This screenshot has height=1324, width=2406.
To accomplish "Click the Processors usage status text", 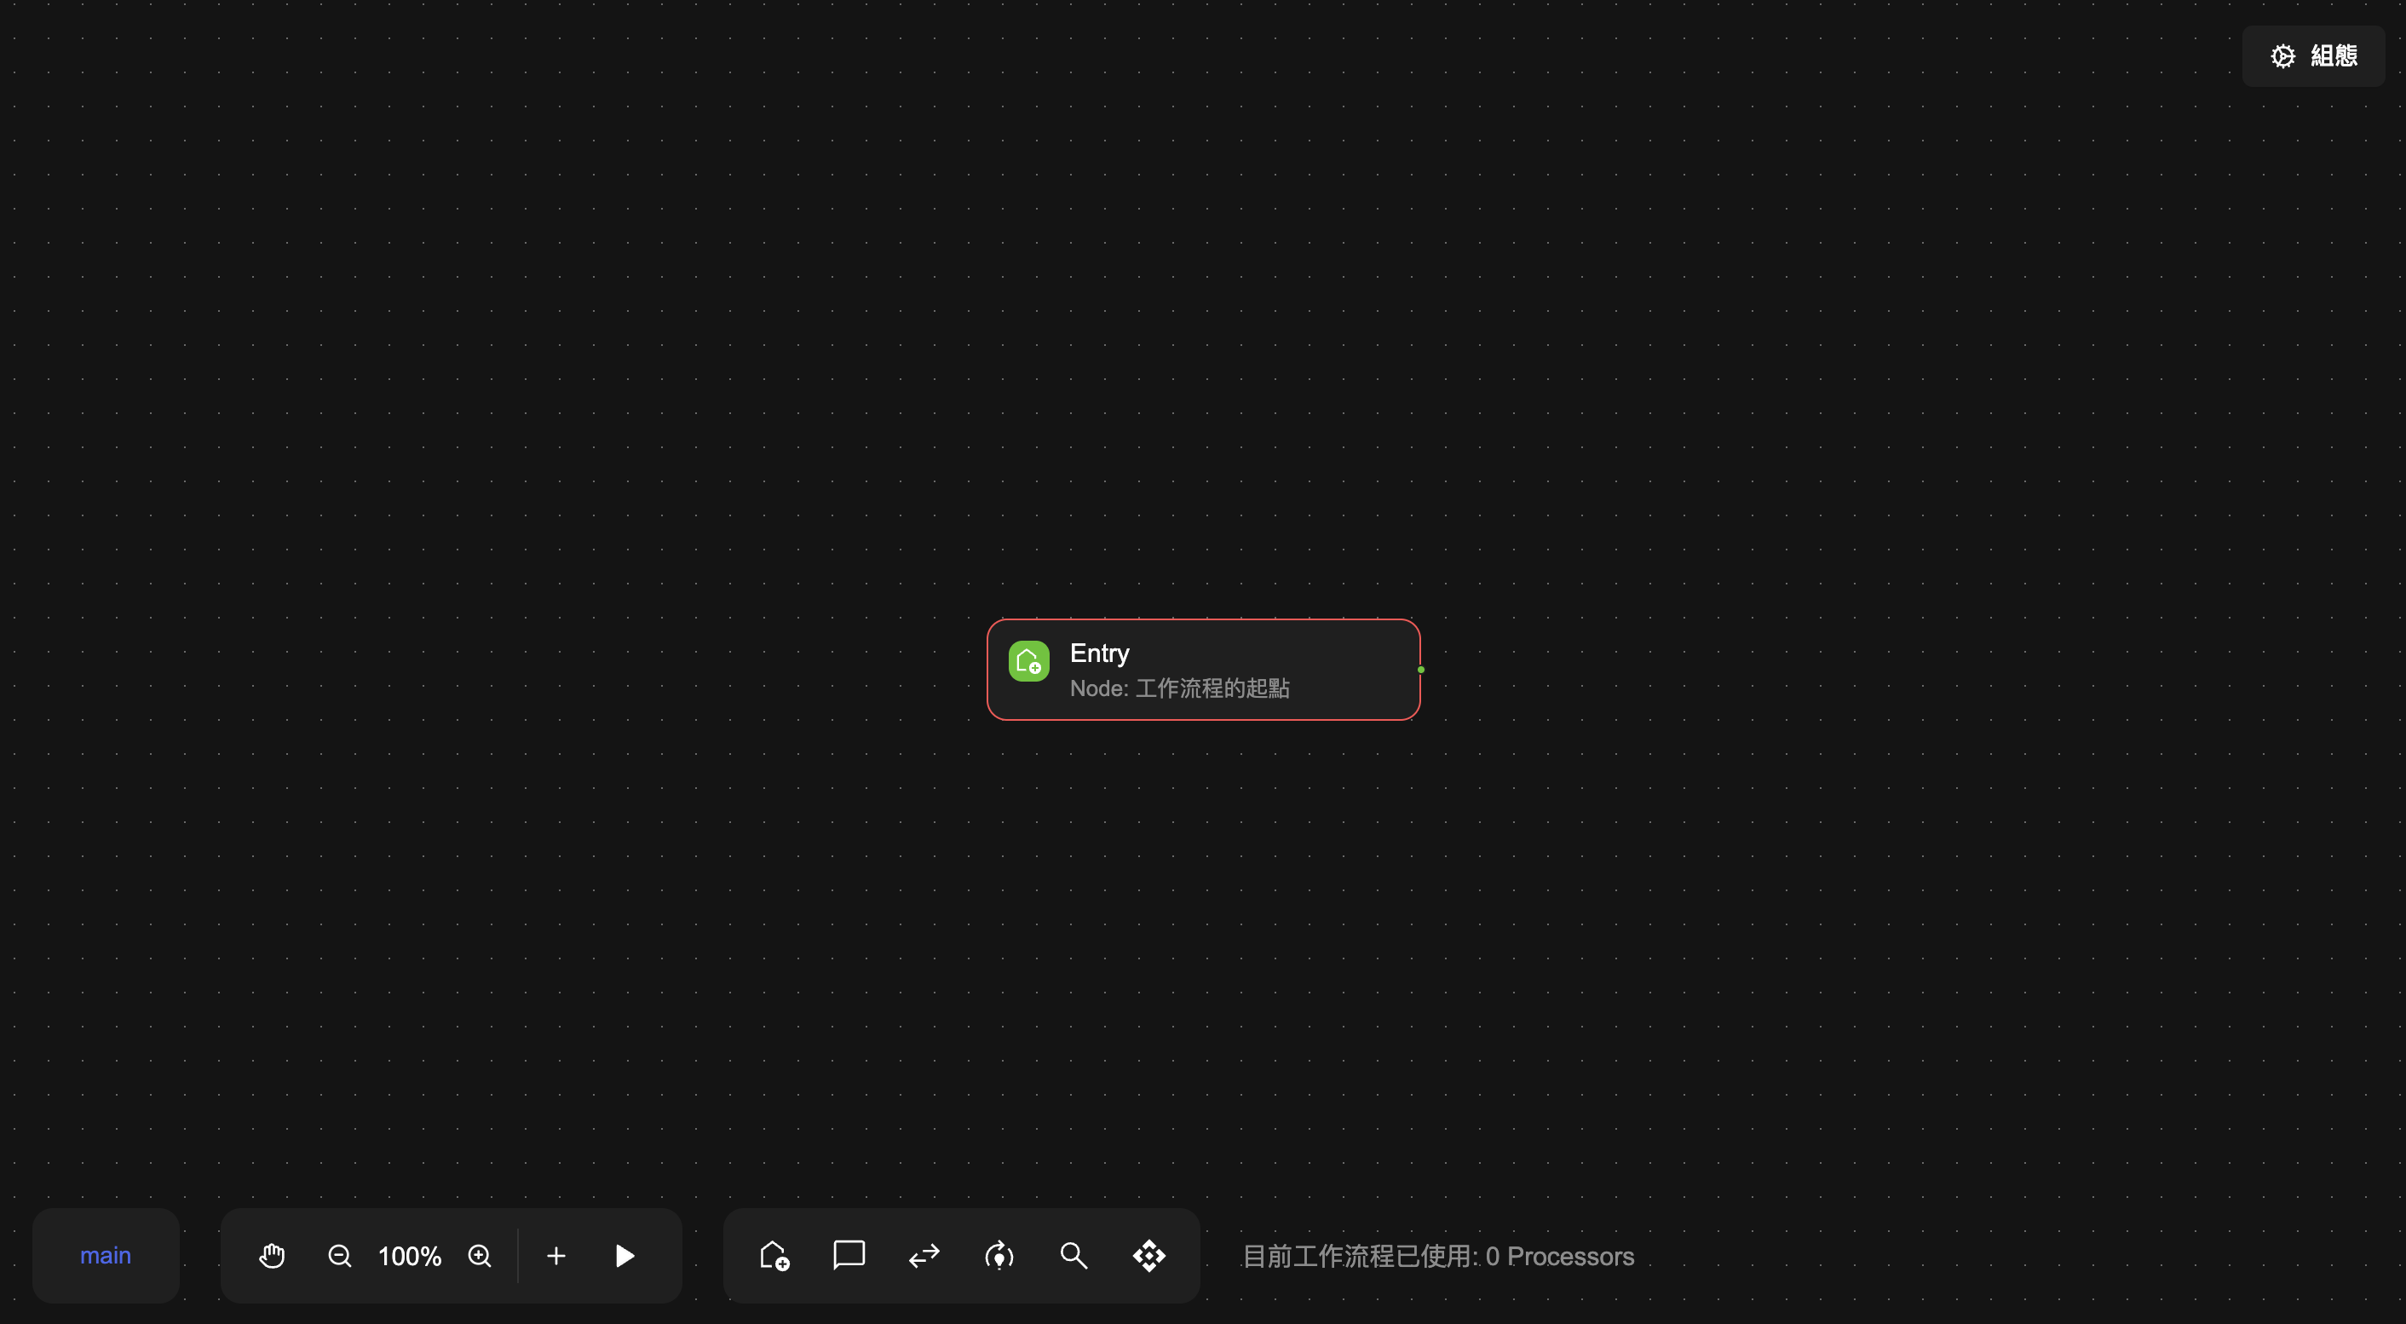I will pyautogui.click(x=1437, y=1256).
